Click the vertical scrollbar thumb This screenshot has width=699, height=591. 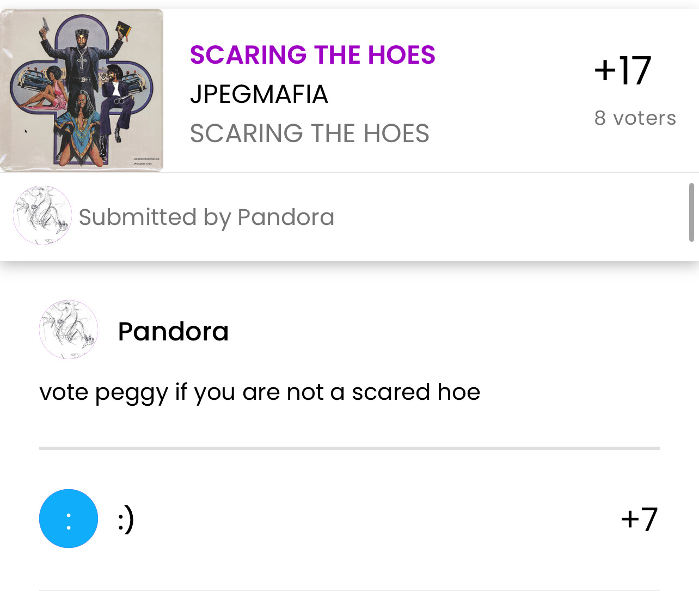pyautogui.click(x=691, y=212)
